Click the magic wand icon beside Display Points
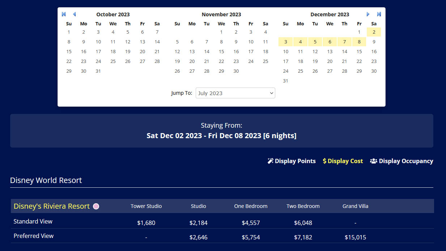Screen dimensions: 446x251 point(270,161)
